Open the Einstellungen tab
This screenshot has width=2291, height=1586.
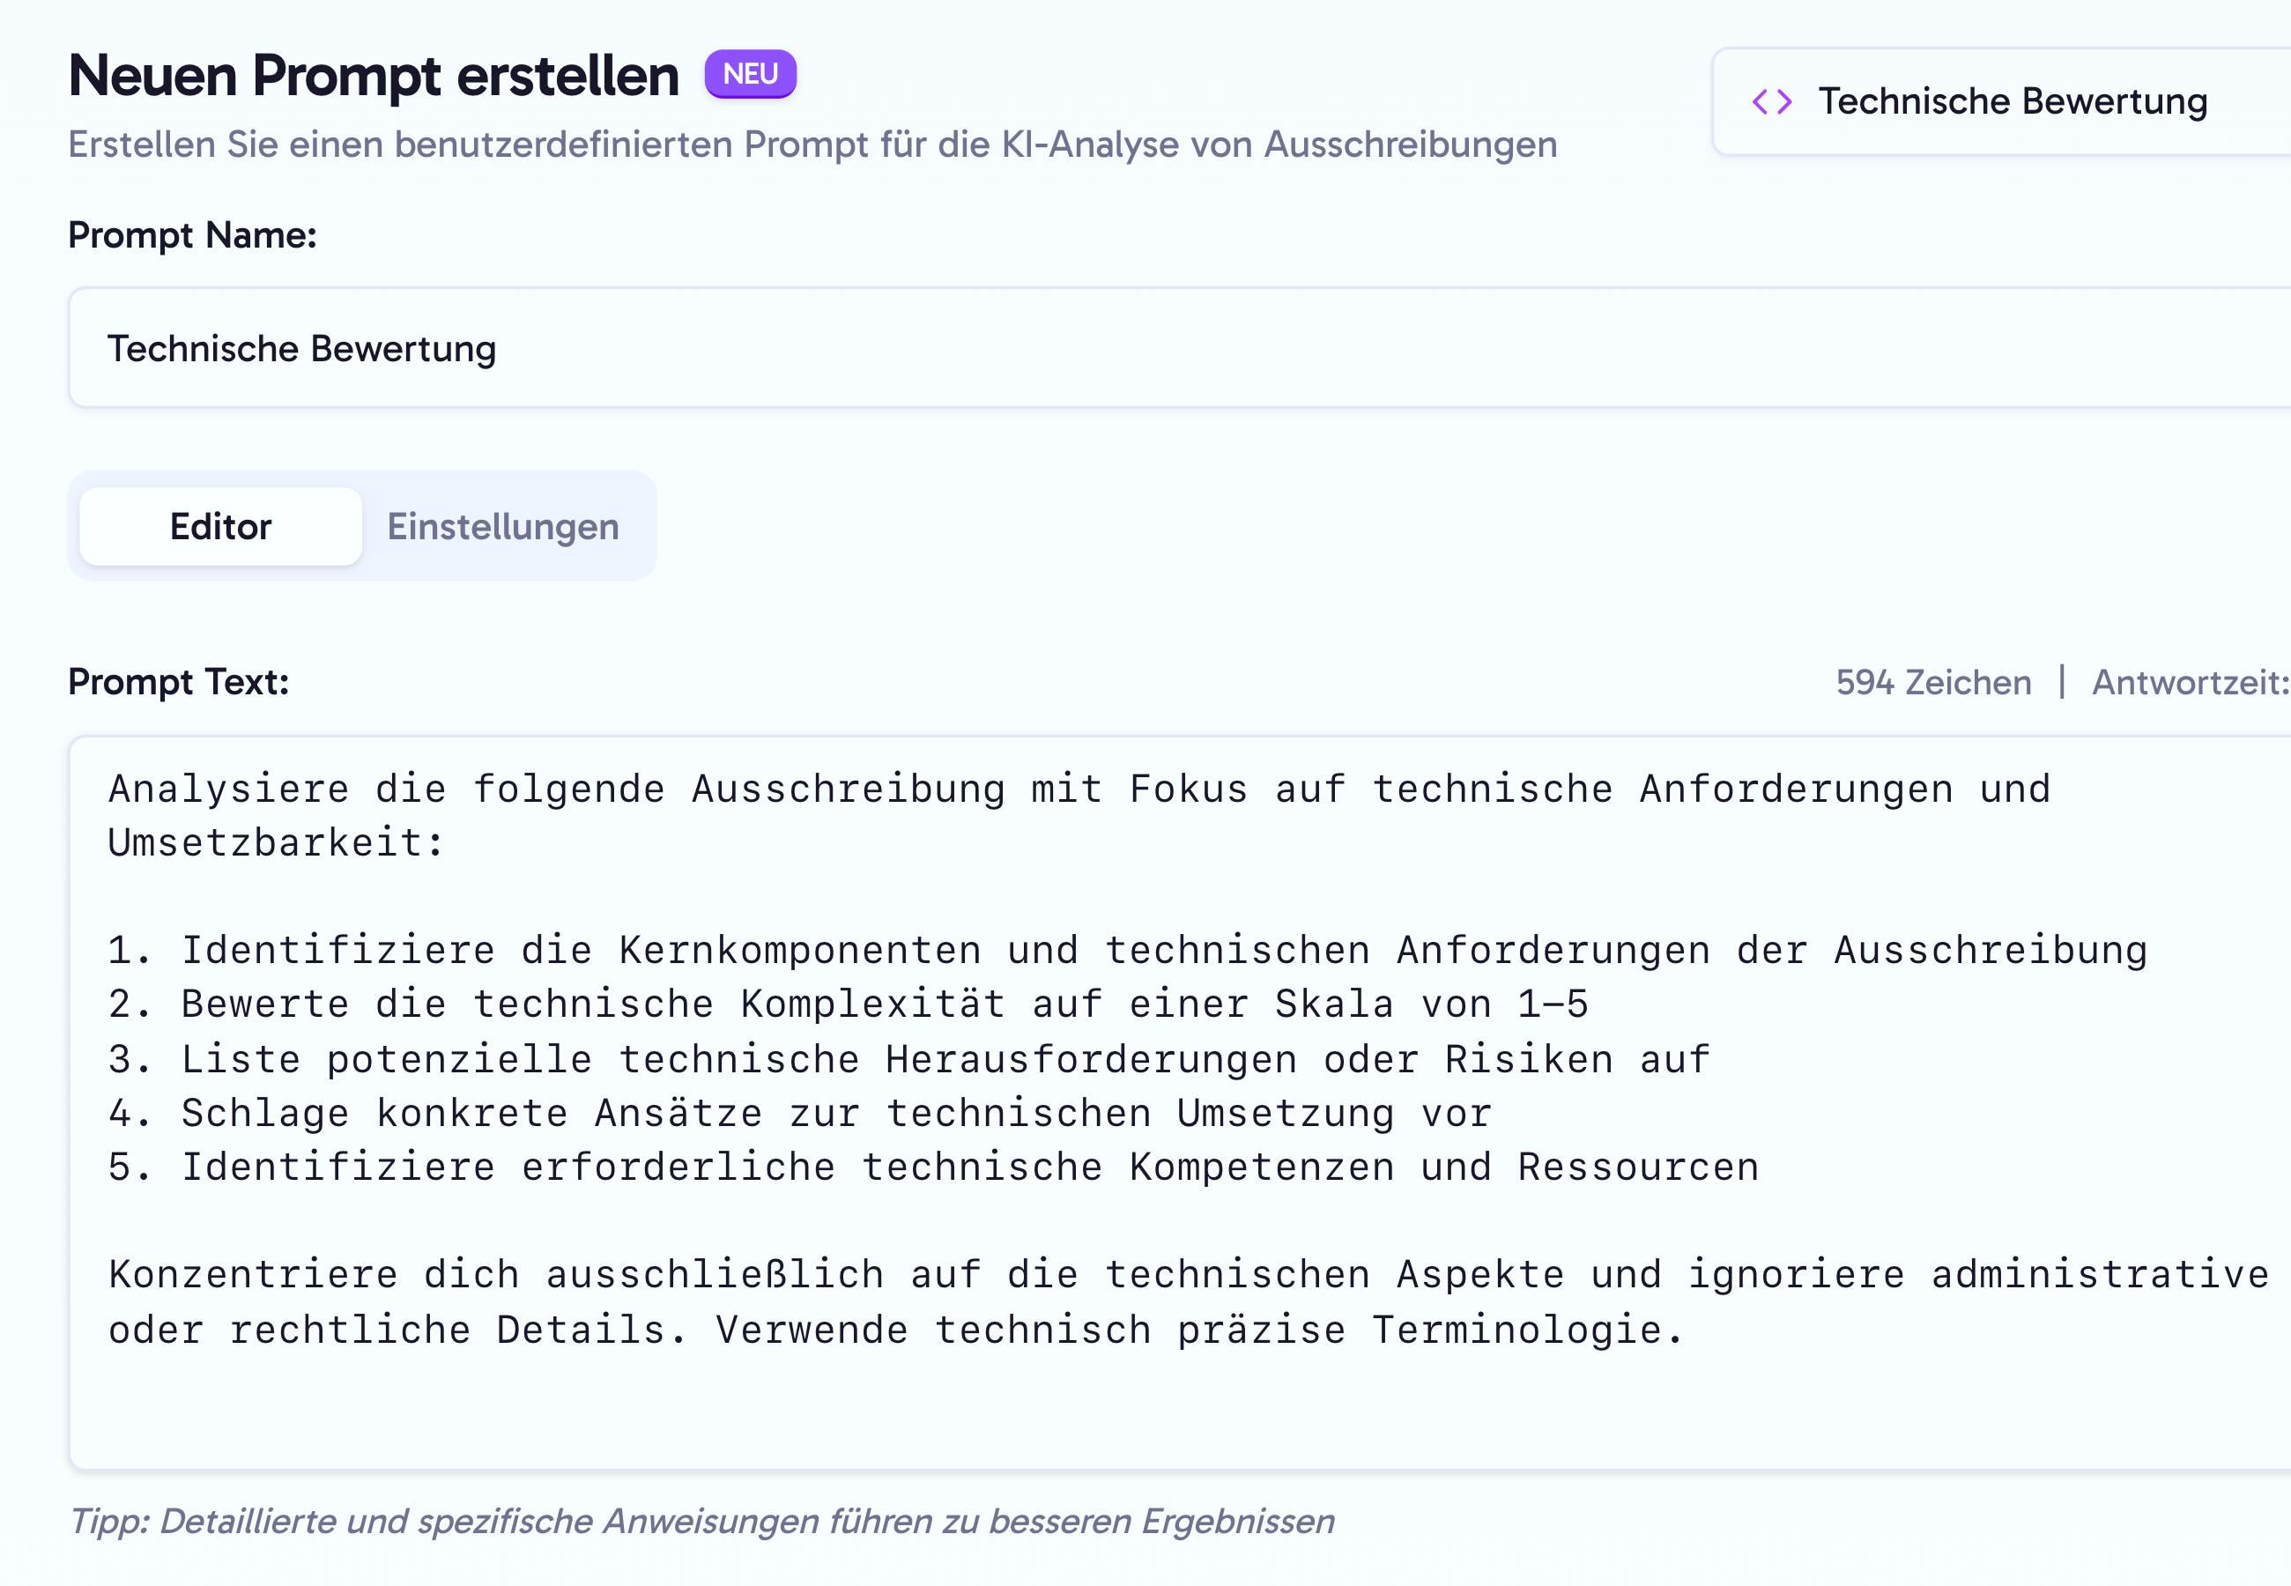click(503, 527)
